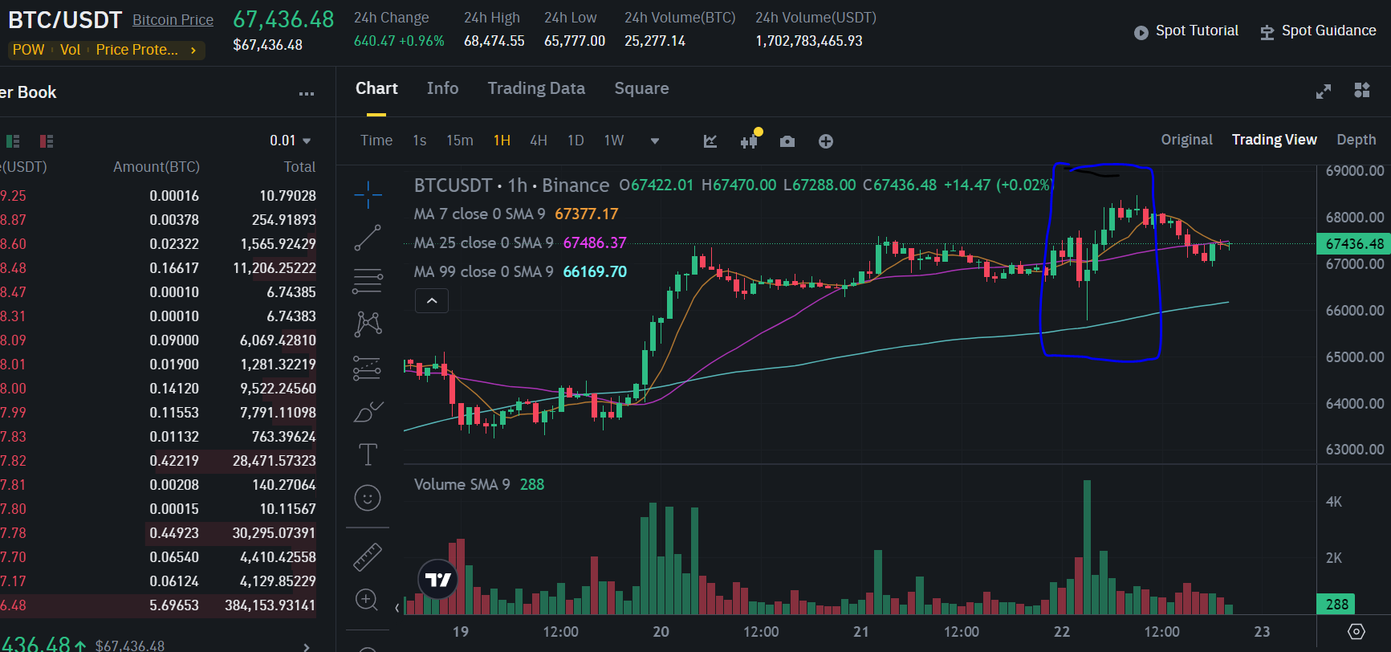Image resolution: width=1391 pixels, height=652 pixels.
Task: Click the MA 25 indicator legend
Action: pyautogui.click(x=520, y=243)
